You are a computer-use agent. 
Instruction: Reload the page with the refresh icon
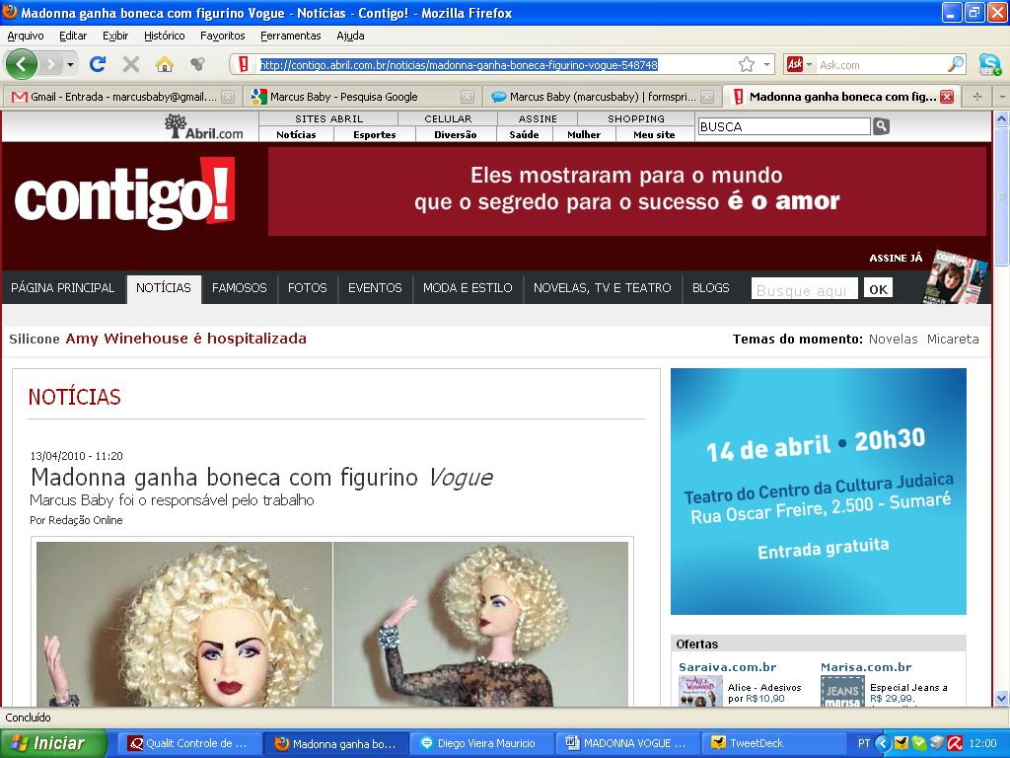98,64
